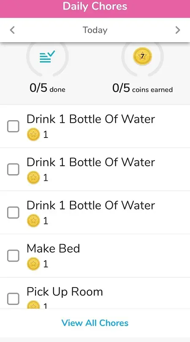
Task: Mark Make Bed chore as done
Action: [x=13, y=256]
